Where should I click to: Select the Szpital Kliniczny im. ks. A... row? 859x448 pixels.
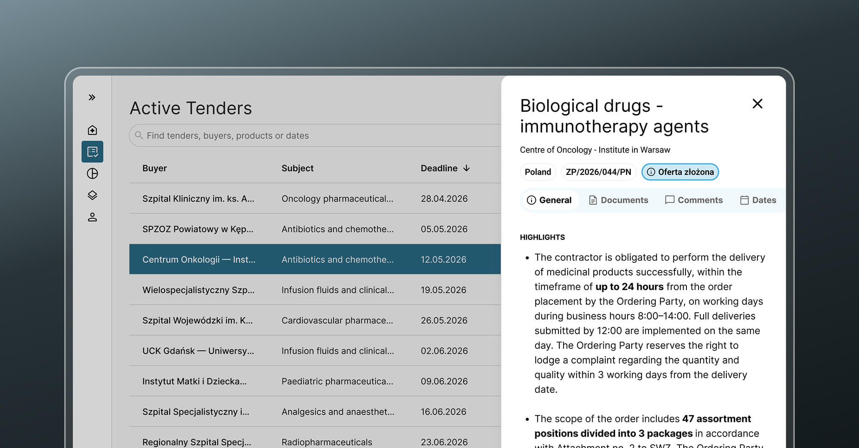(x=315, y=198)
